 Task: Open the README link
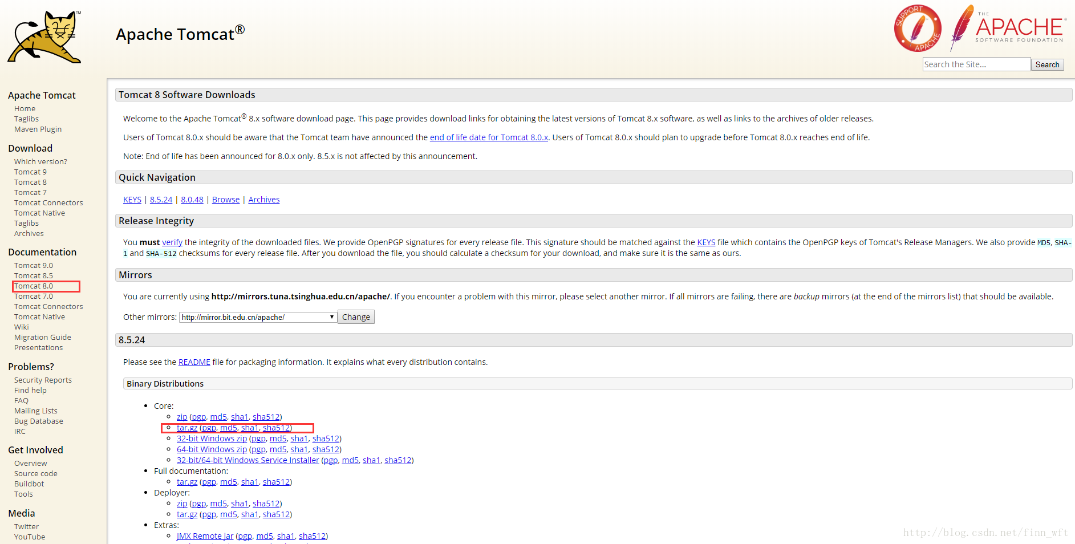click(x=194, y=362)
